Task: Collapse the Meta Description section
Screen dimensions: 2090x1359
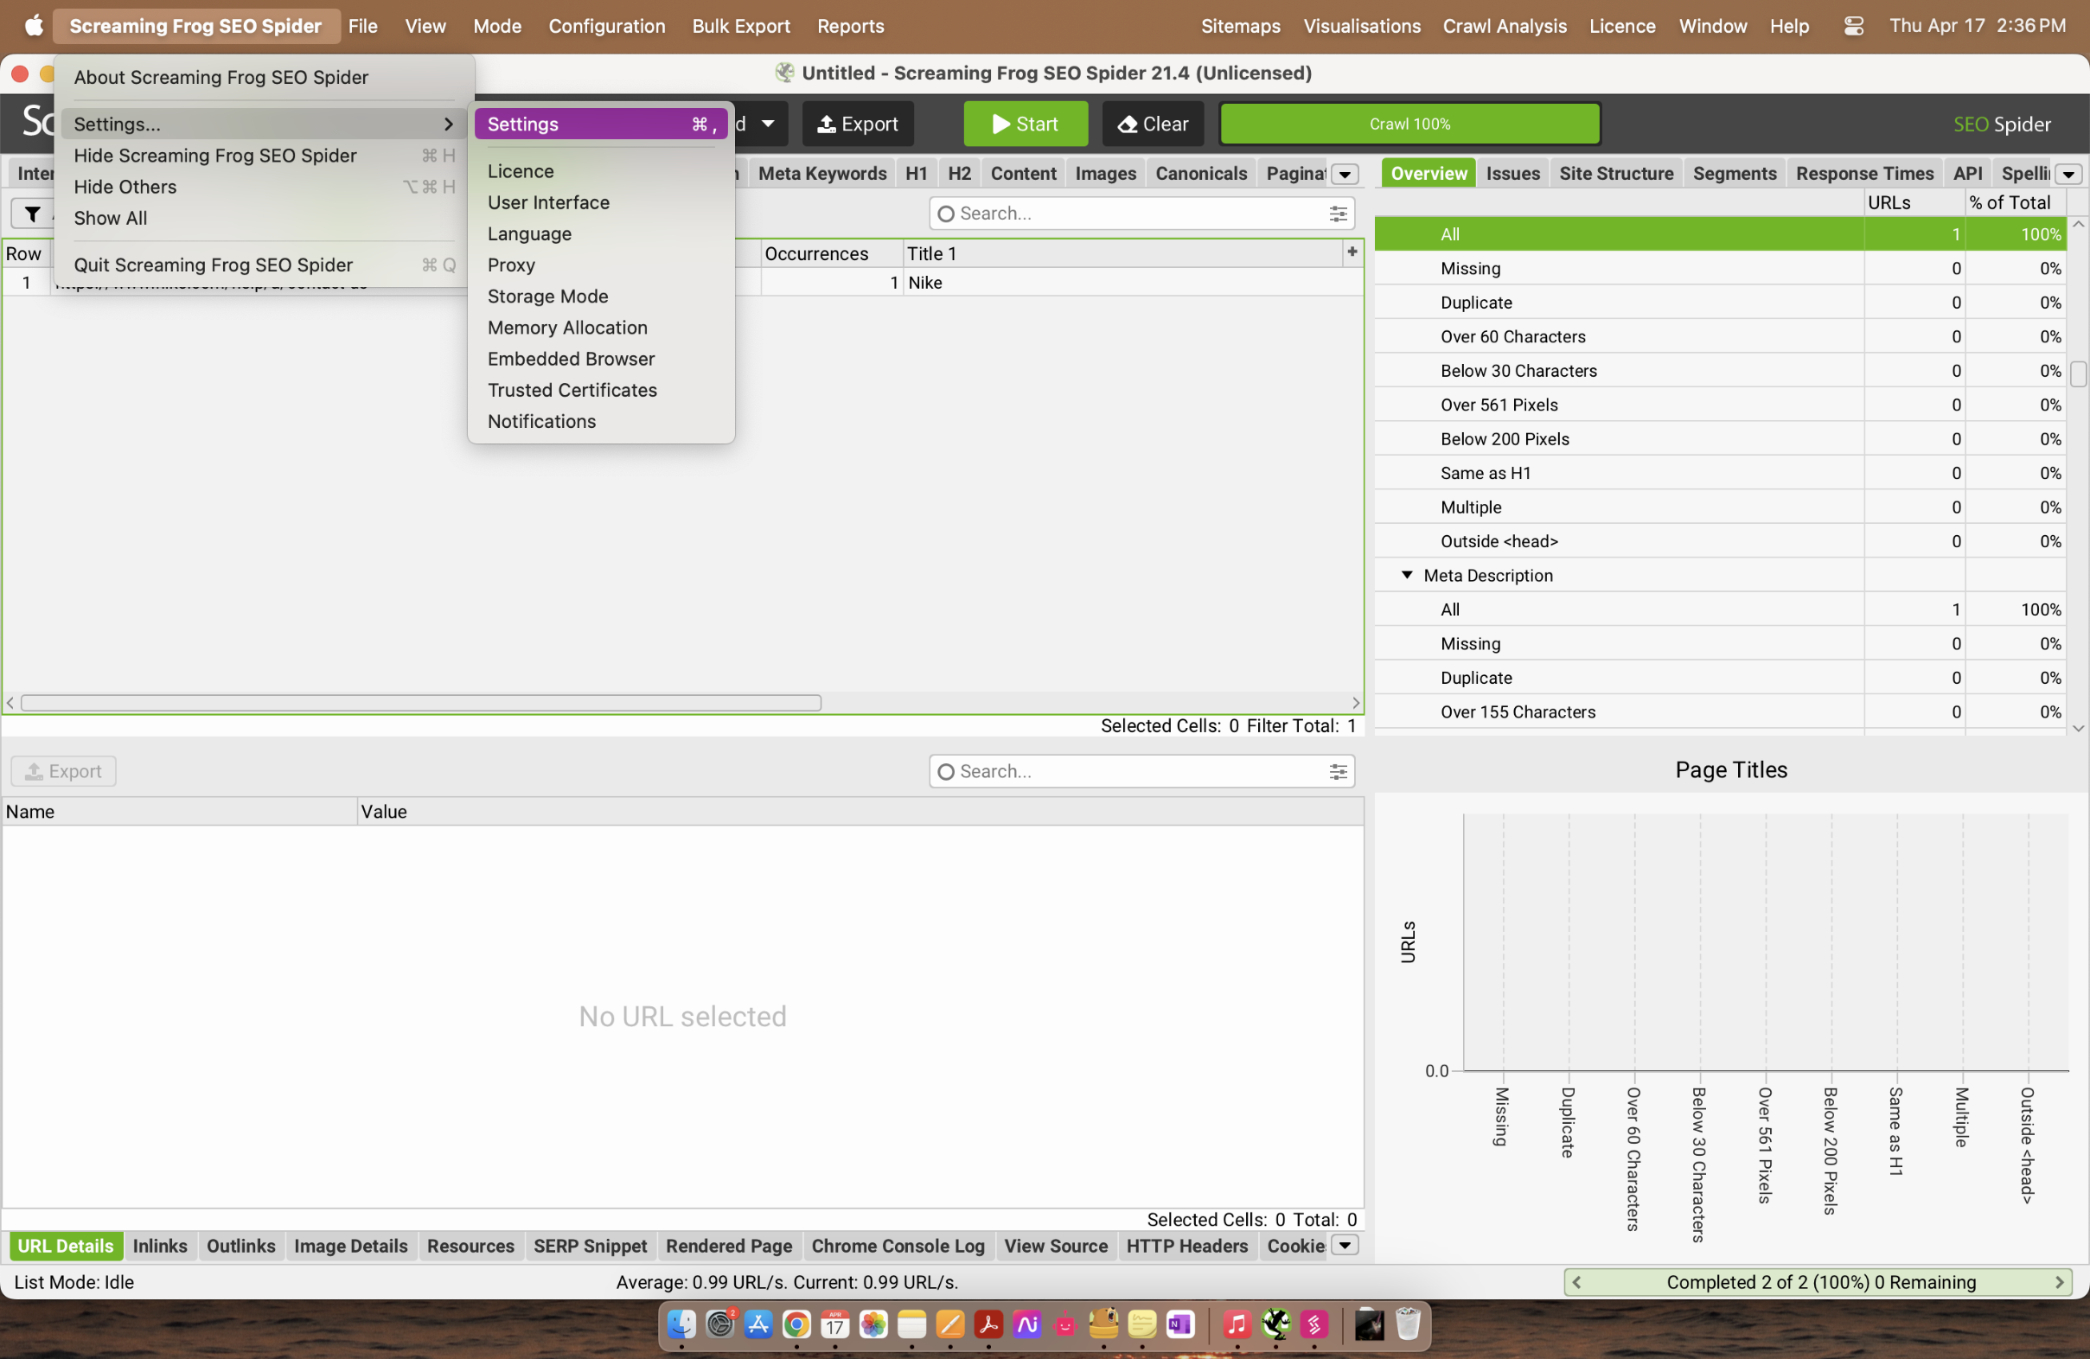Action: click(1407, 575)
